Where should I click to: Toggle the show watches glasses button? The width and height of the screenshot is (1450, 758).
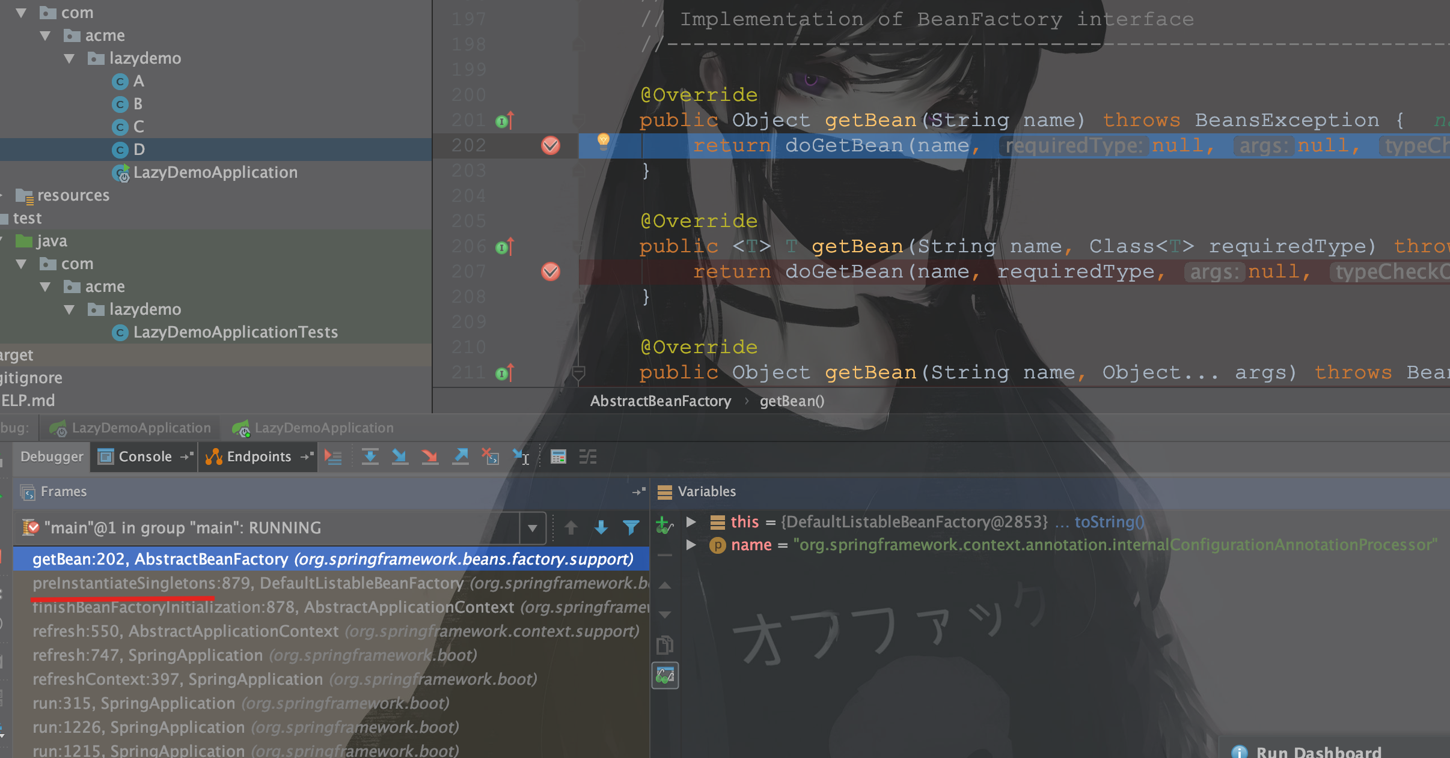tap(665, 676)
